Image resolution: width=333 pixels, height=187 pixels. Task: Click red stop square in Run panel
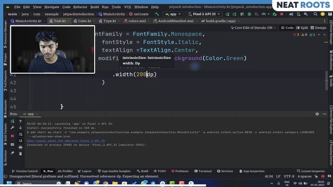[12, 136]
